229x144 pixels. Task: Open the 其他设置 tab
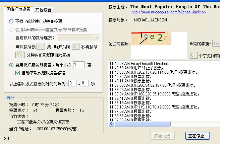click(43, 10)
